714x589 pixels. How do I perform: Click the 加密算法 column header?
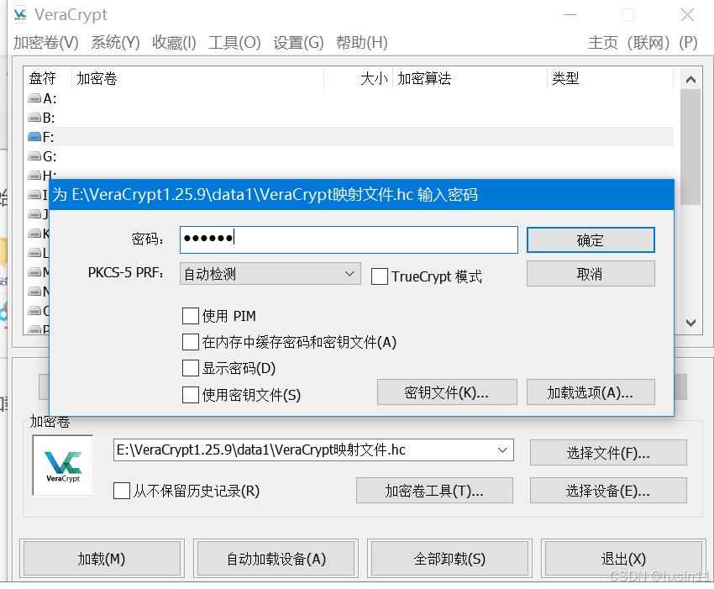(x=470, y=78)
